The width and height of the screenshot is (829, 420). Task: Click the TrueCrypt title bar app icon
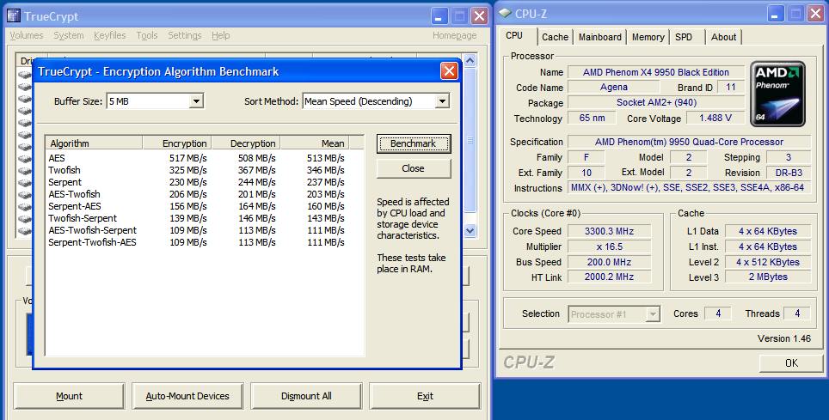[x=14, y=15]
